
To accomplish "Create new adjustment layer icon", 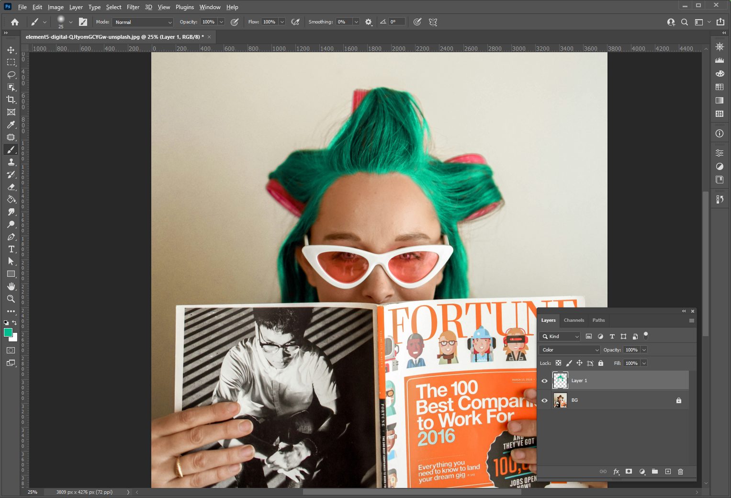I will coord(642,472).
